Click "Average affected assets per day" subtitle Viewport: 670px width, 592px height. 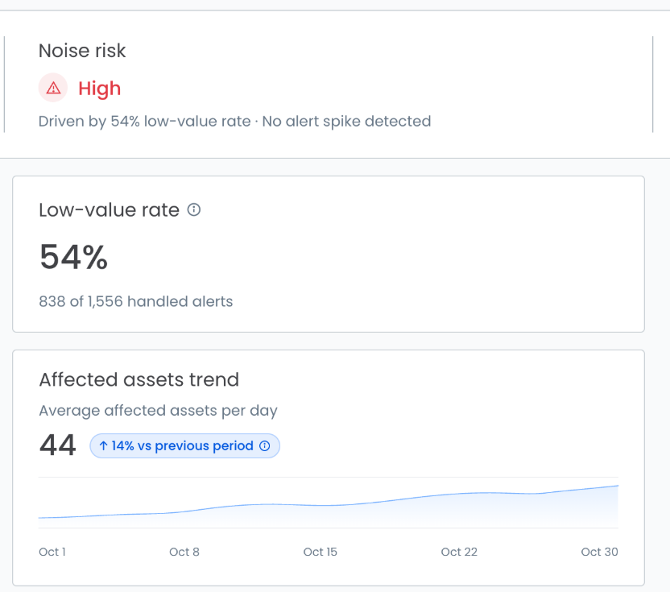click(x=158, y=411)
